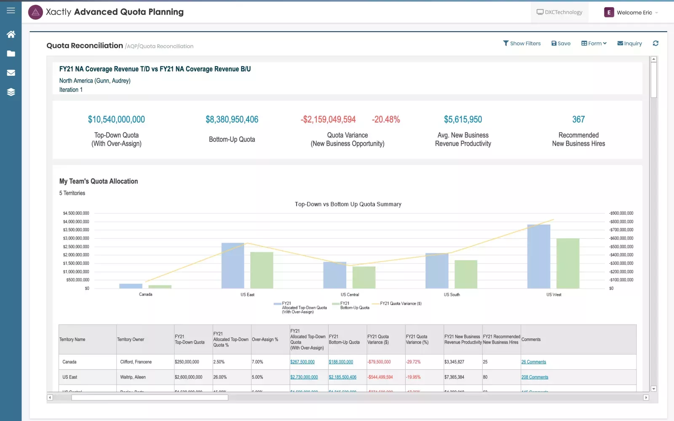The image size is (674, 421).
Task: Open US East bottom-up quota $2,185,500,406 link
Action: click(x=342, y=377)
